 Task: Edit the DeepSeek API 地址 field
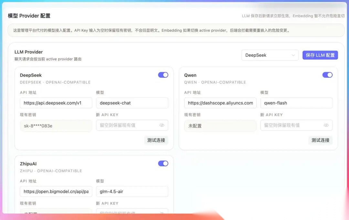[x=56, y=103]
